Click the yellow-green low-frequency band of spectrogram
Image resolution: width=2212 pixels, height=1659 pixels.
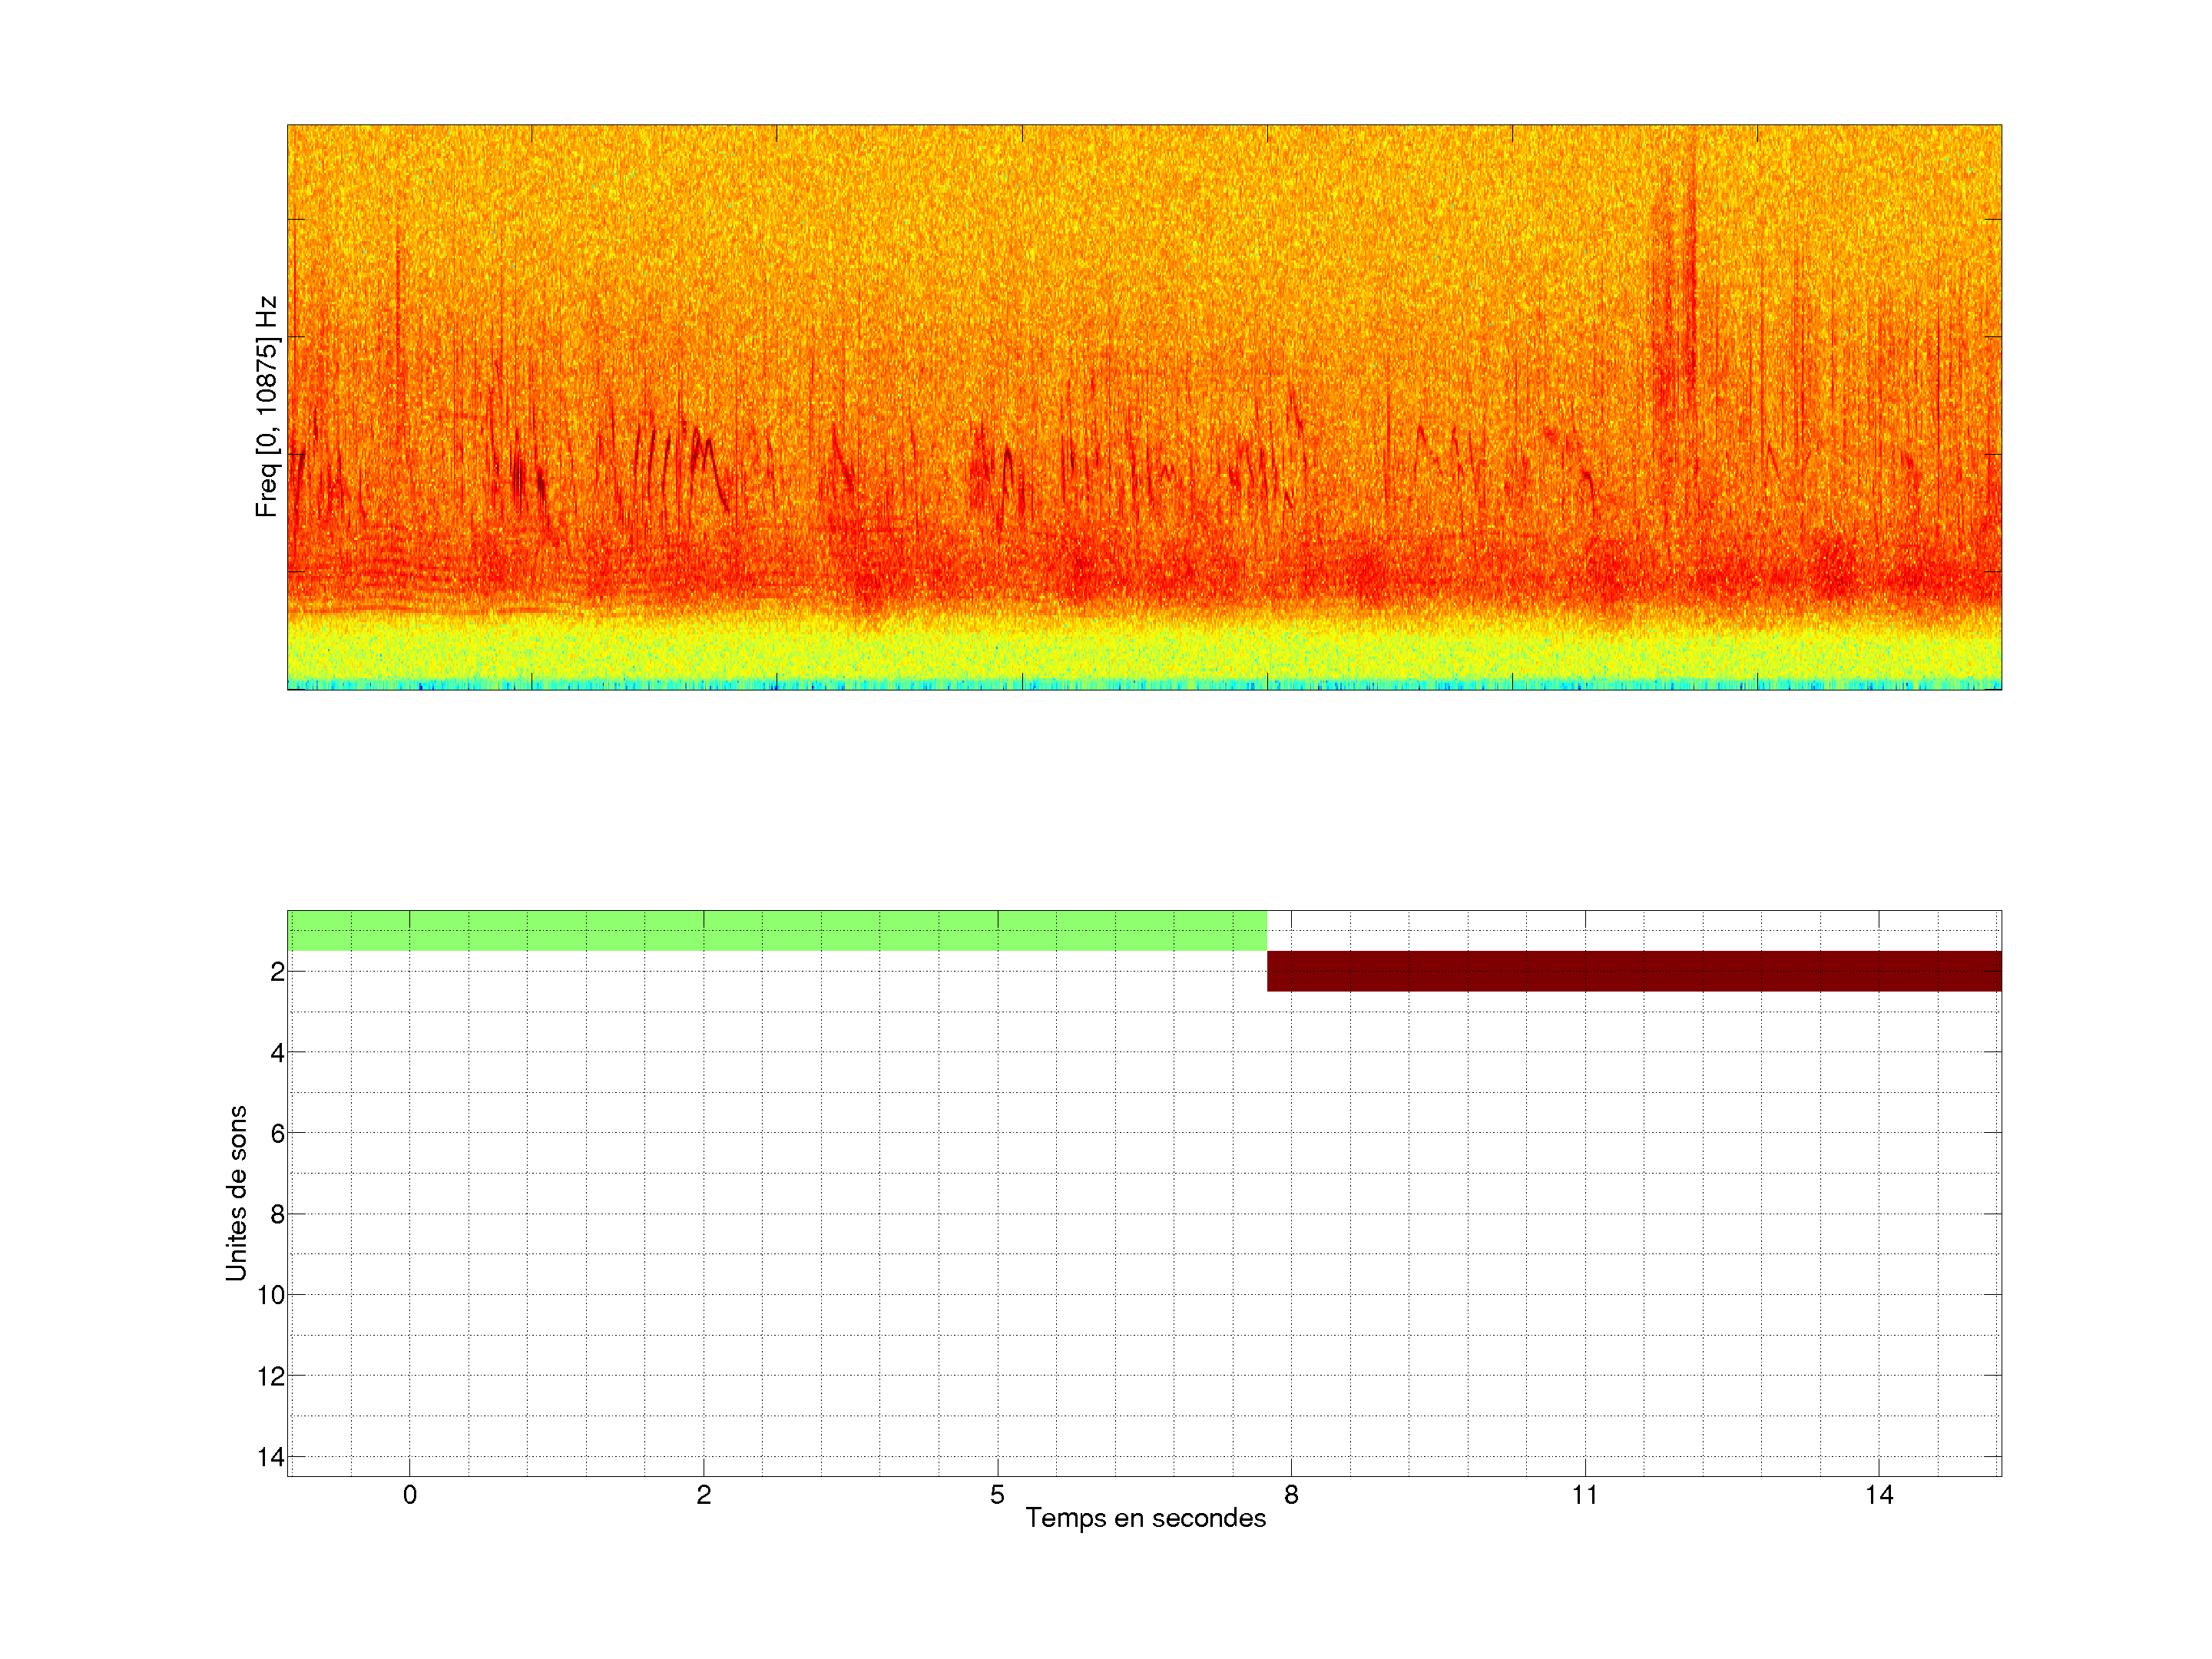(x=1144, y=648)
